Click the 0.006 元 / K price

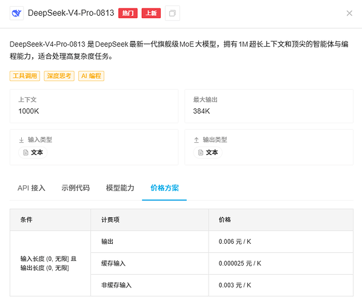pos(235,242)
